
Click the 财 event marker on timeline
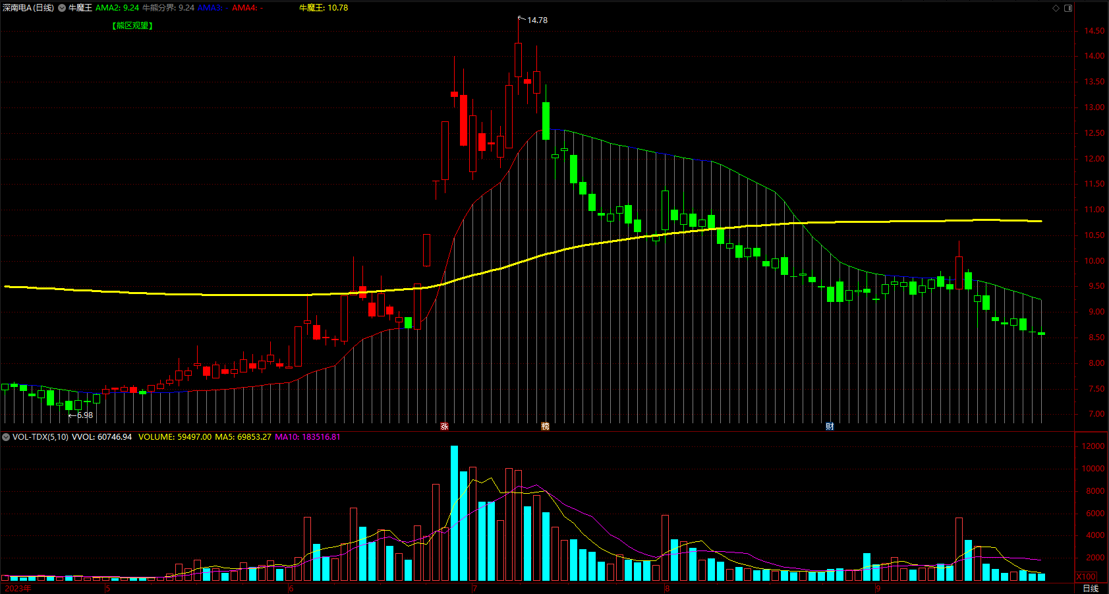pyautogui.click(x=830, y=427)
